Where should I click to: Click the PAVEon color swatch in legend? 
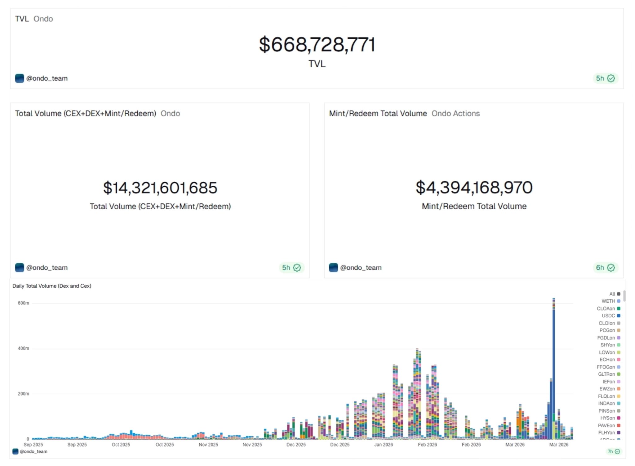click(619, 425)
